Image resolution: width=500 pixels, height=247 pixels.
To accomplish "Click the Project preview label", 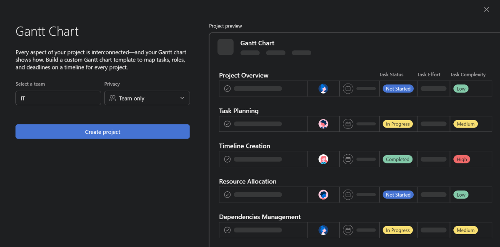I will (225, 26).
